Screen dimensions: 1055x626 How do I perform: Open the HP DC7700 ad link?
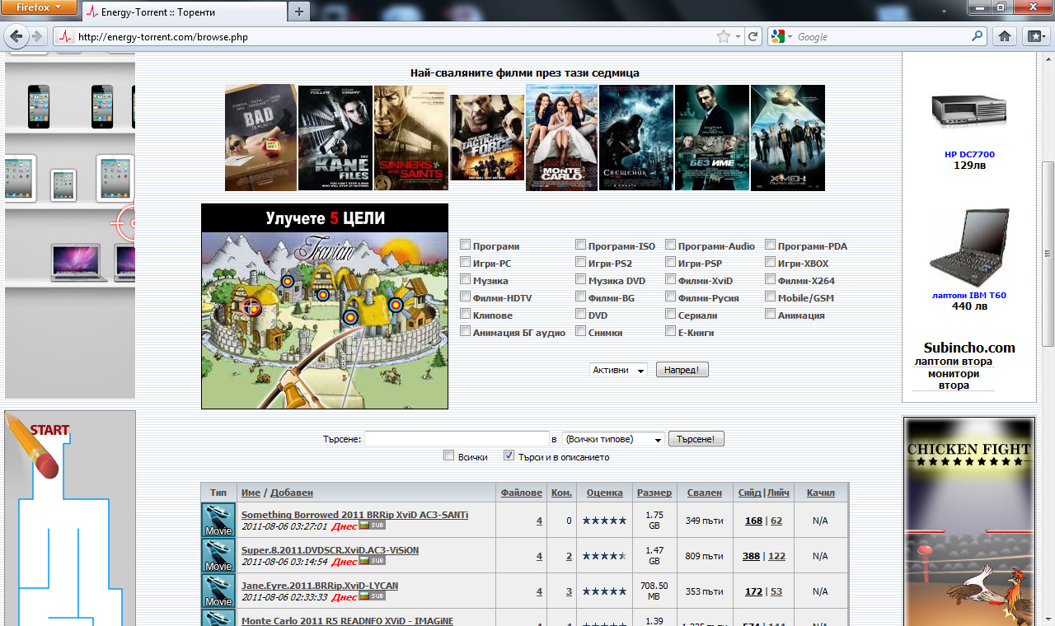(x=969, y=154)
